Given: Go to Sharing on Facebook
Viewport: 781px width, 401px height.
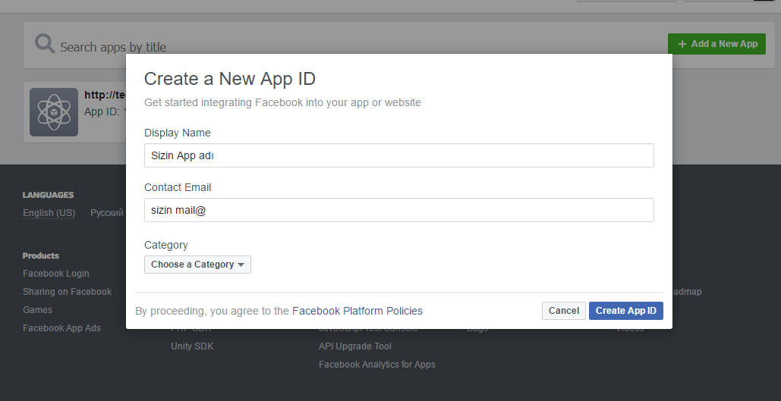Looking at the screenshot, I should tap(67, 292).
